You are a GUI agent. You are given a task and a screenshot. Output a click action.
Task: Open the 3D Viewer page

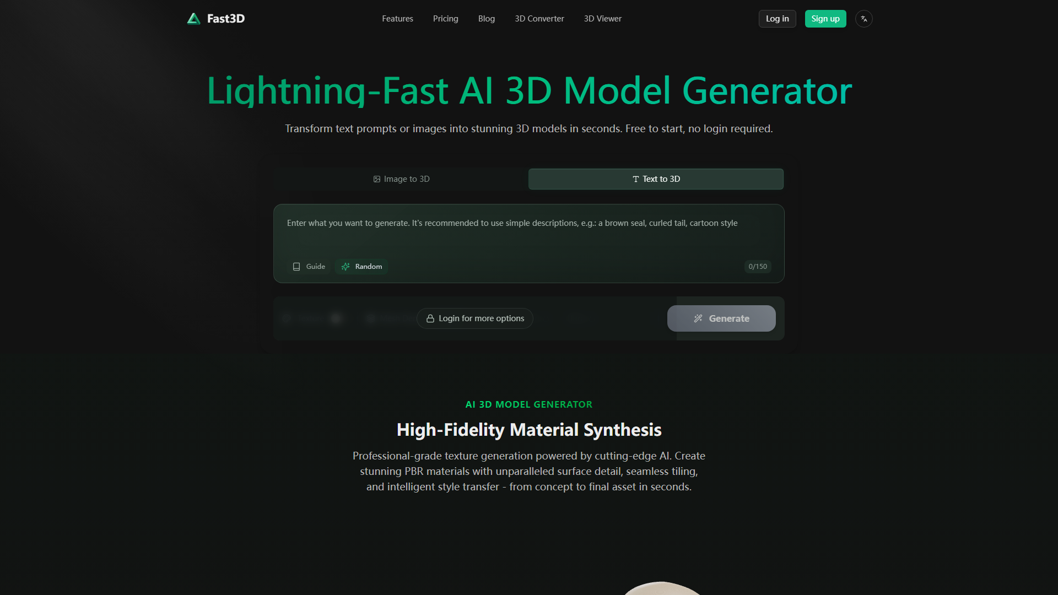(x=602, y=19)
